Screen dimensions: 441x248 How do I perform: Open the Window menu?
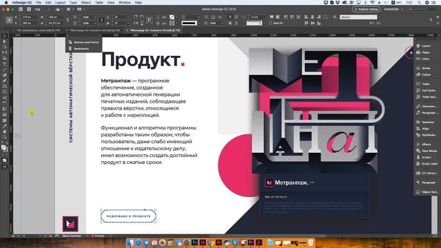(125, 2)
